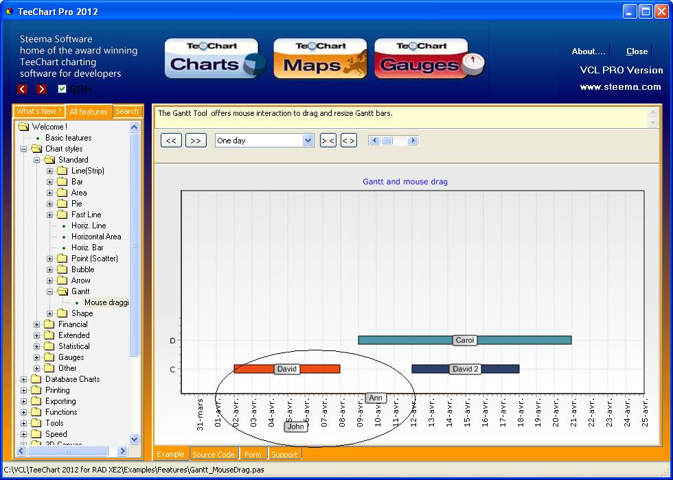The width and height of the screenshot is (673, 480).
Task: Select the Database Charts folder icon
Action: tap(36, 379)
